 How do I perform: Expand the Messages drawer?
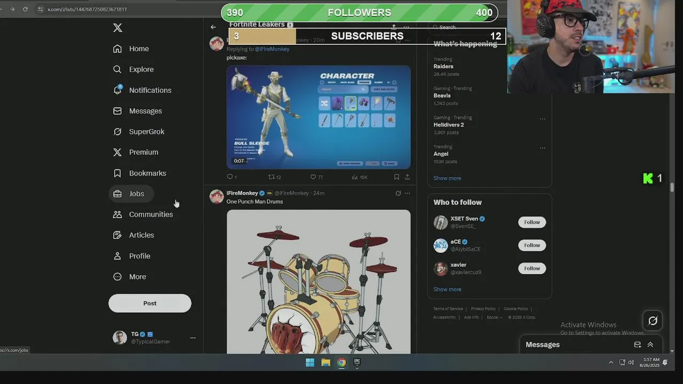point(650,345)
